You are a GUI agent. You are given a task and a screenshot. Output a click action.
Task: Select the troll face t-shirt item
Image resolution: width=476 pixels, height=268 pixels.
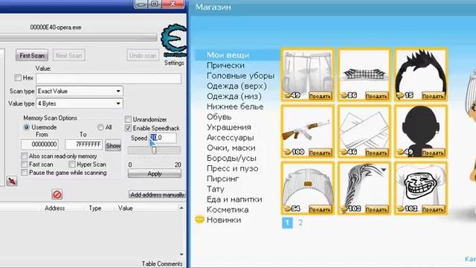(421, 188)
